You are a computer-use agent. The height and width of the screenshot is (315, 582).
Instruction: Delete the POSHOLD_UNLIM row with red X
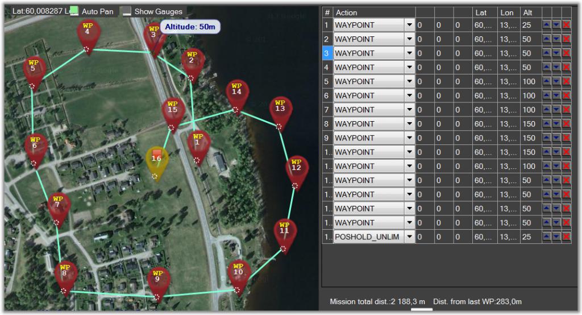point(566,237)
